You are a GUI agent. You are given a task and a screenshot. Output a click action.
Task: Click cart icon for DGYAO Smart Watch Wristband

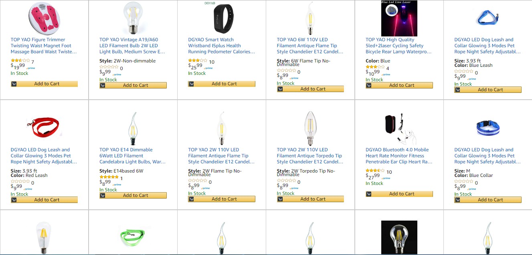[191, 84]
